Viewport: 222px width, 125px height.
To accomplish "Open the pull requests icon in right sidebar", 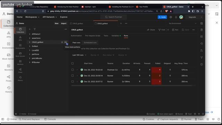I will pyautogui.click(x=202, y=50).
